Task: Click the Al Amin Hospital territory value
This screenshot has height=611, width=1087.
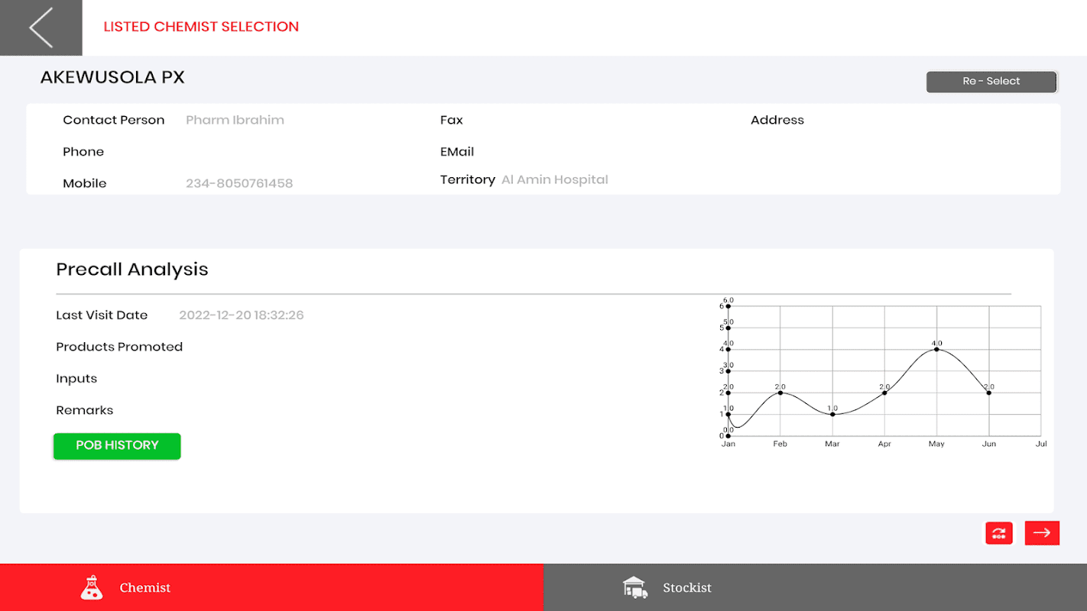Action: (x=555, y=179)
